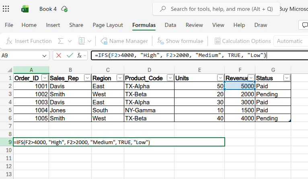Open the Status column filter dropdown

point(286,78)
